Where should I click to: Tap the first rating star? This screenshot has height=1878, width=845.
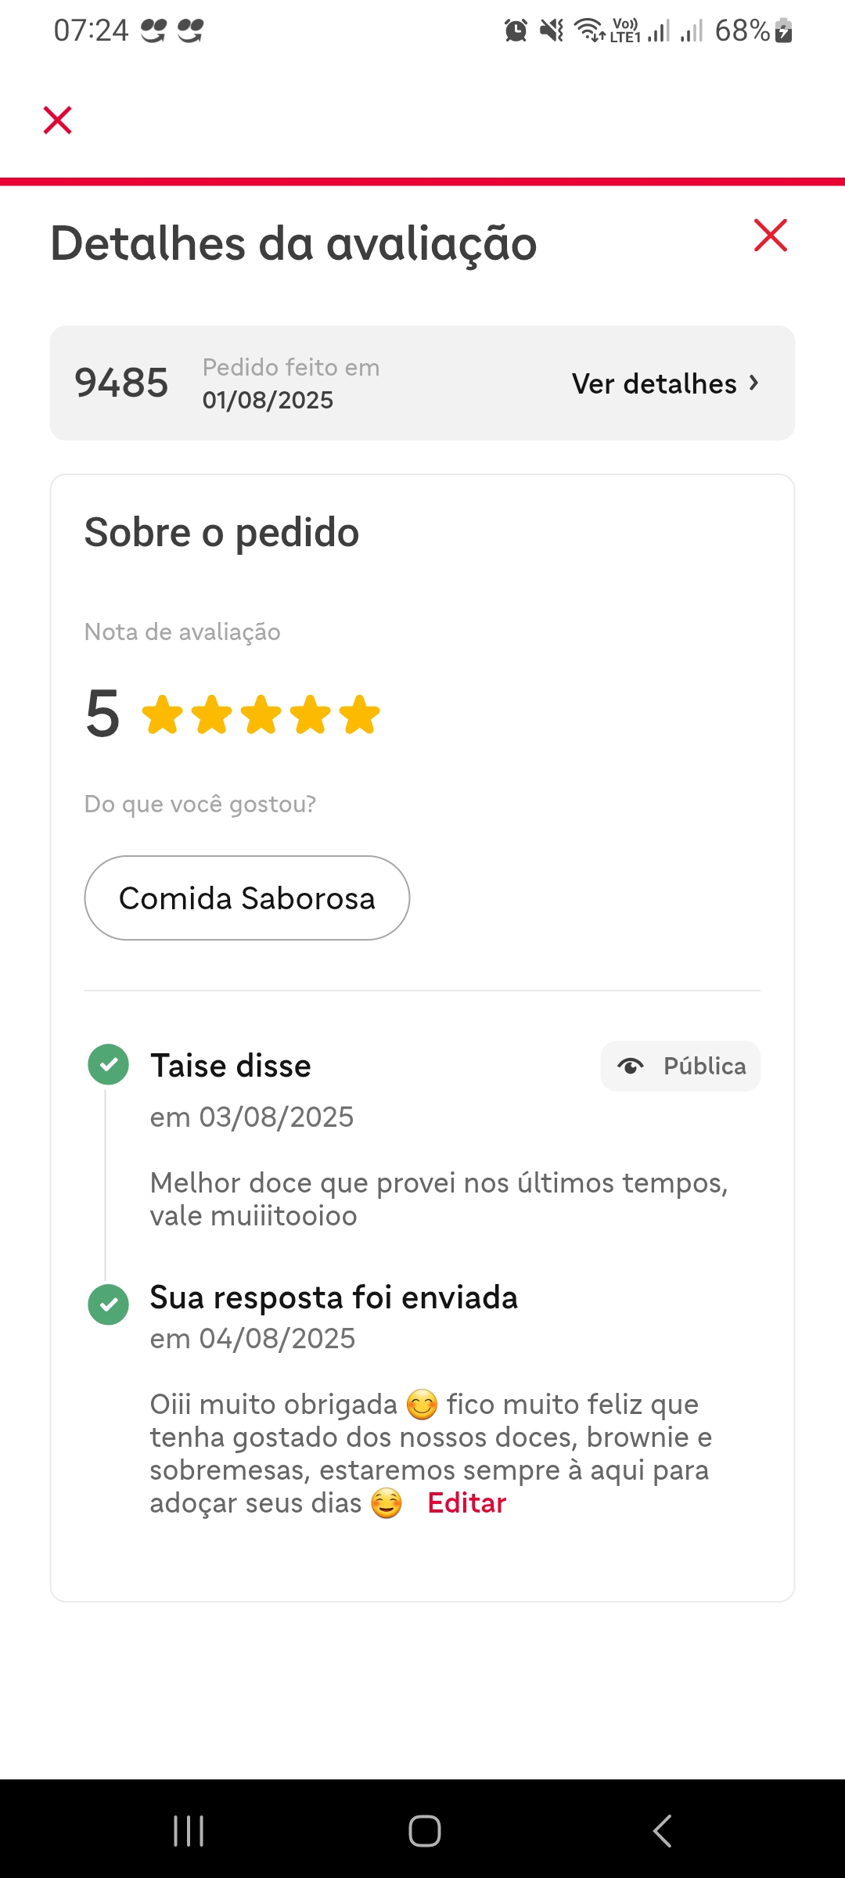[x=163, y=714]
